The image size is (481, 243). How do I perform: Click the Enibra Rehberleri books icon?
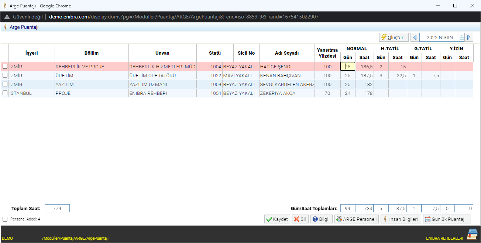[472, 235]
